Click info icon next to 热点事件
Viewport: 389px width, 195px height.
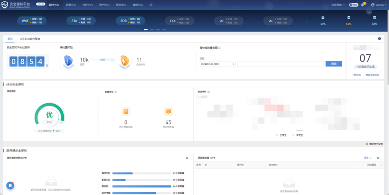pos(208,92)
